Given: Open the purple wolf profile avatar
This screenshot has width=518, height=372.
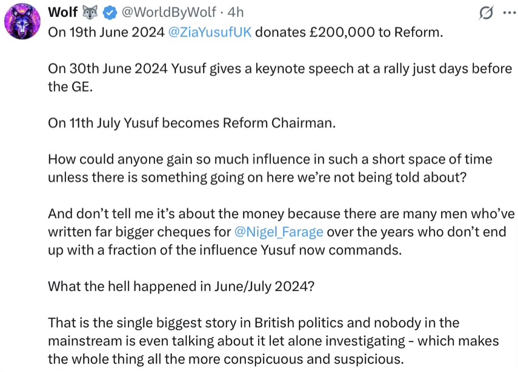Looking at the screenshot, I should (x=22, y=21).
